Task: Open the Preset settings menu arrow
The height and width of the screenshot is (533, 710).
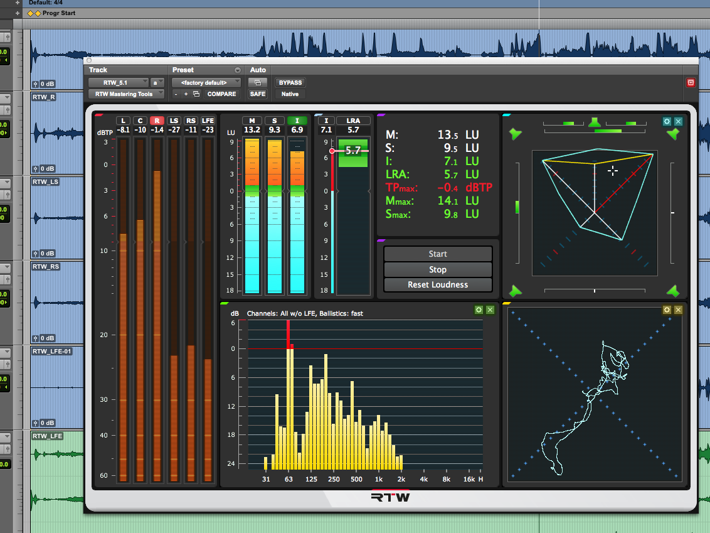Action: click(237, 70)
